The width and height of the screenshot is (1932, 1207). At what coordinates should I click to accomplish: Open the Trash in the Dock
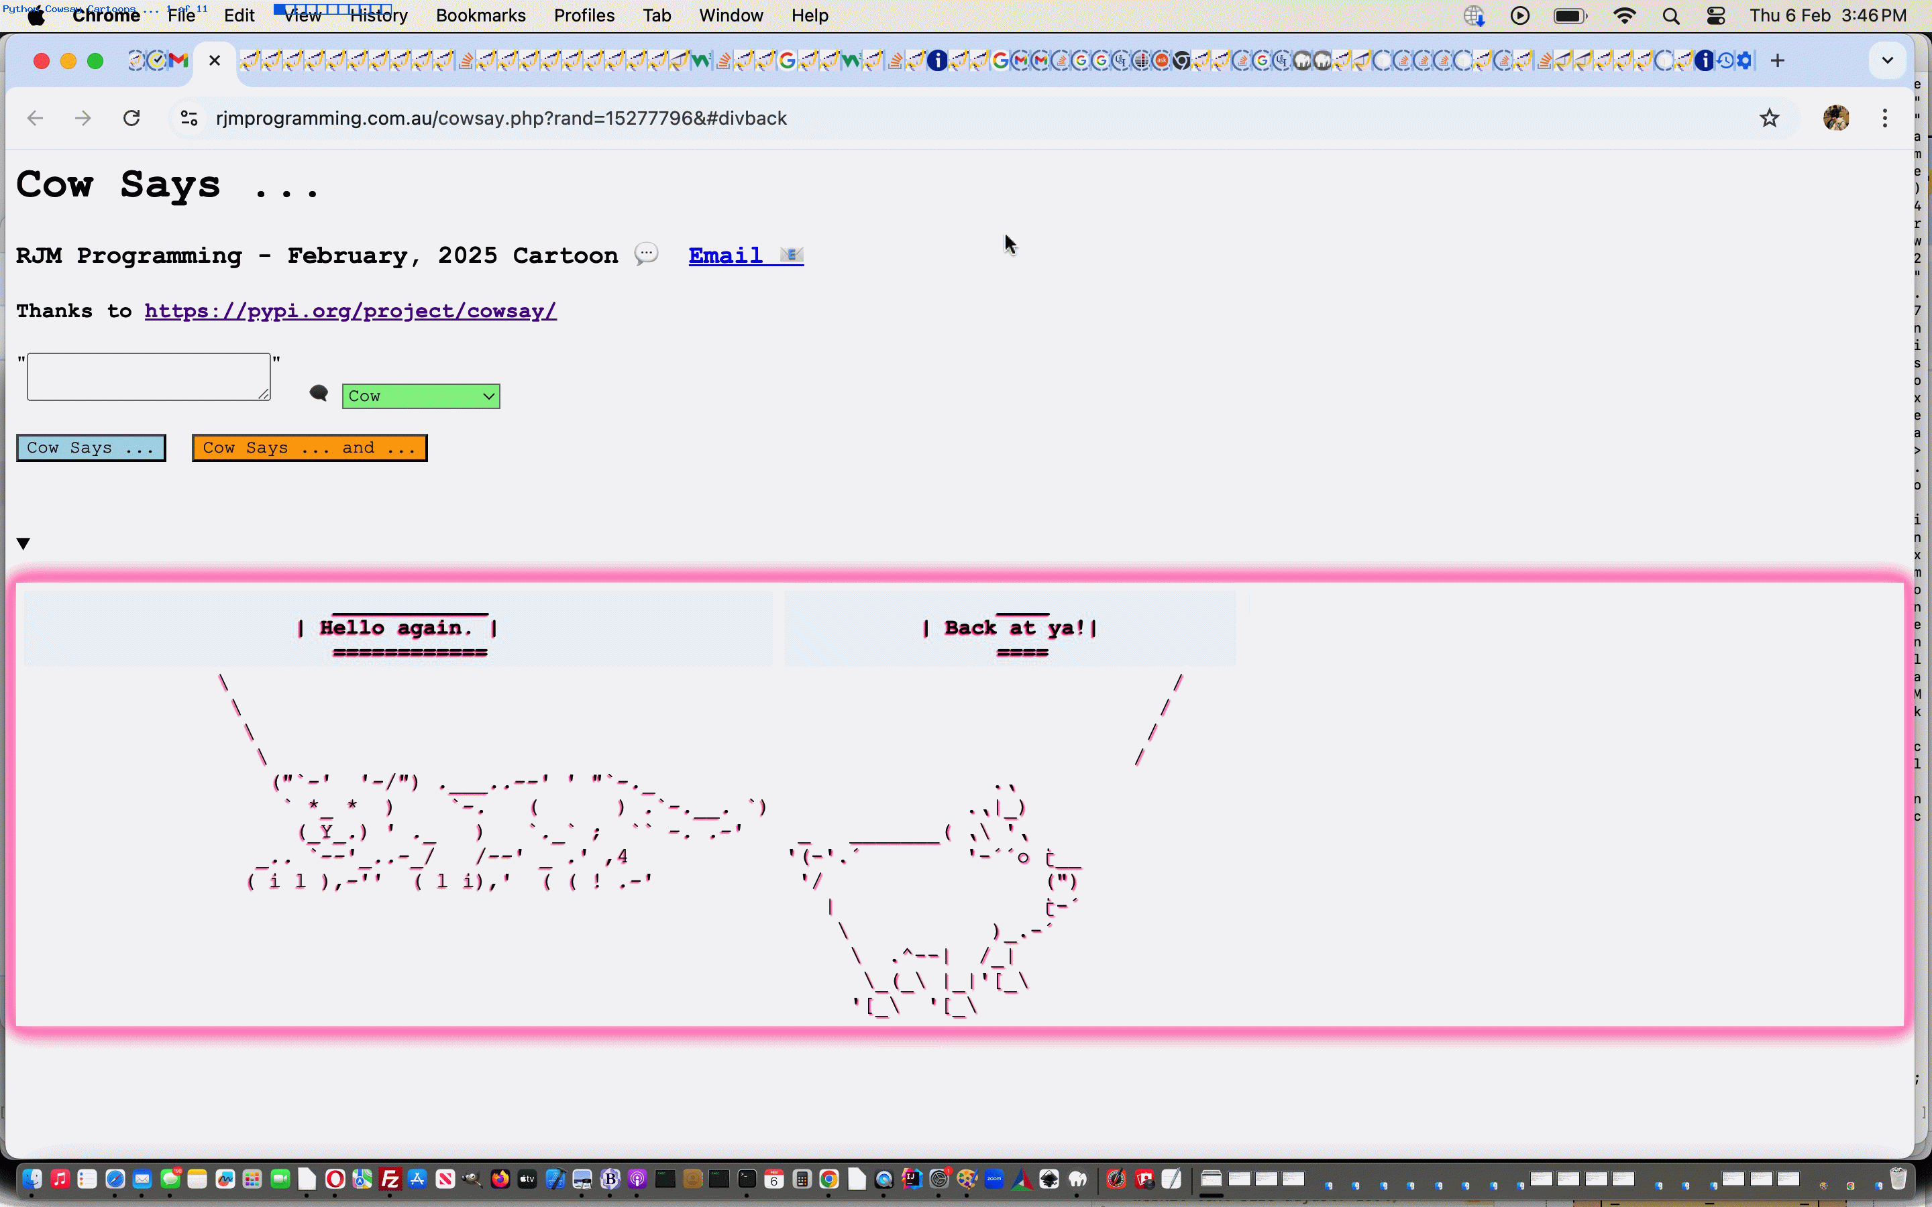(1898, 1178)
